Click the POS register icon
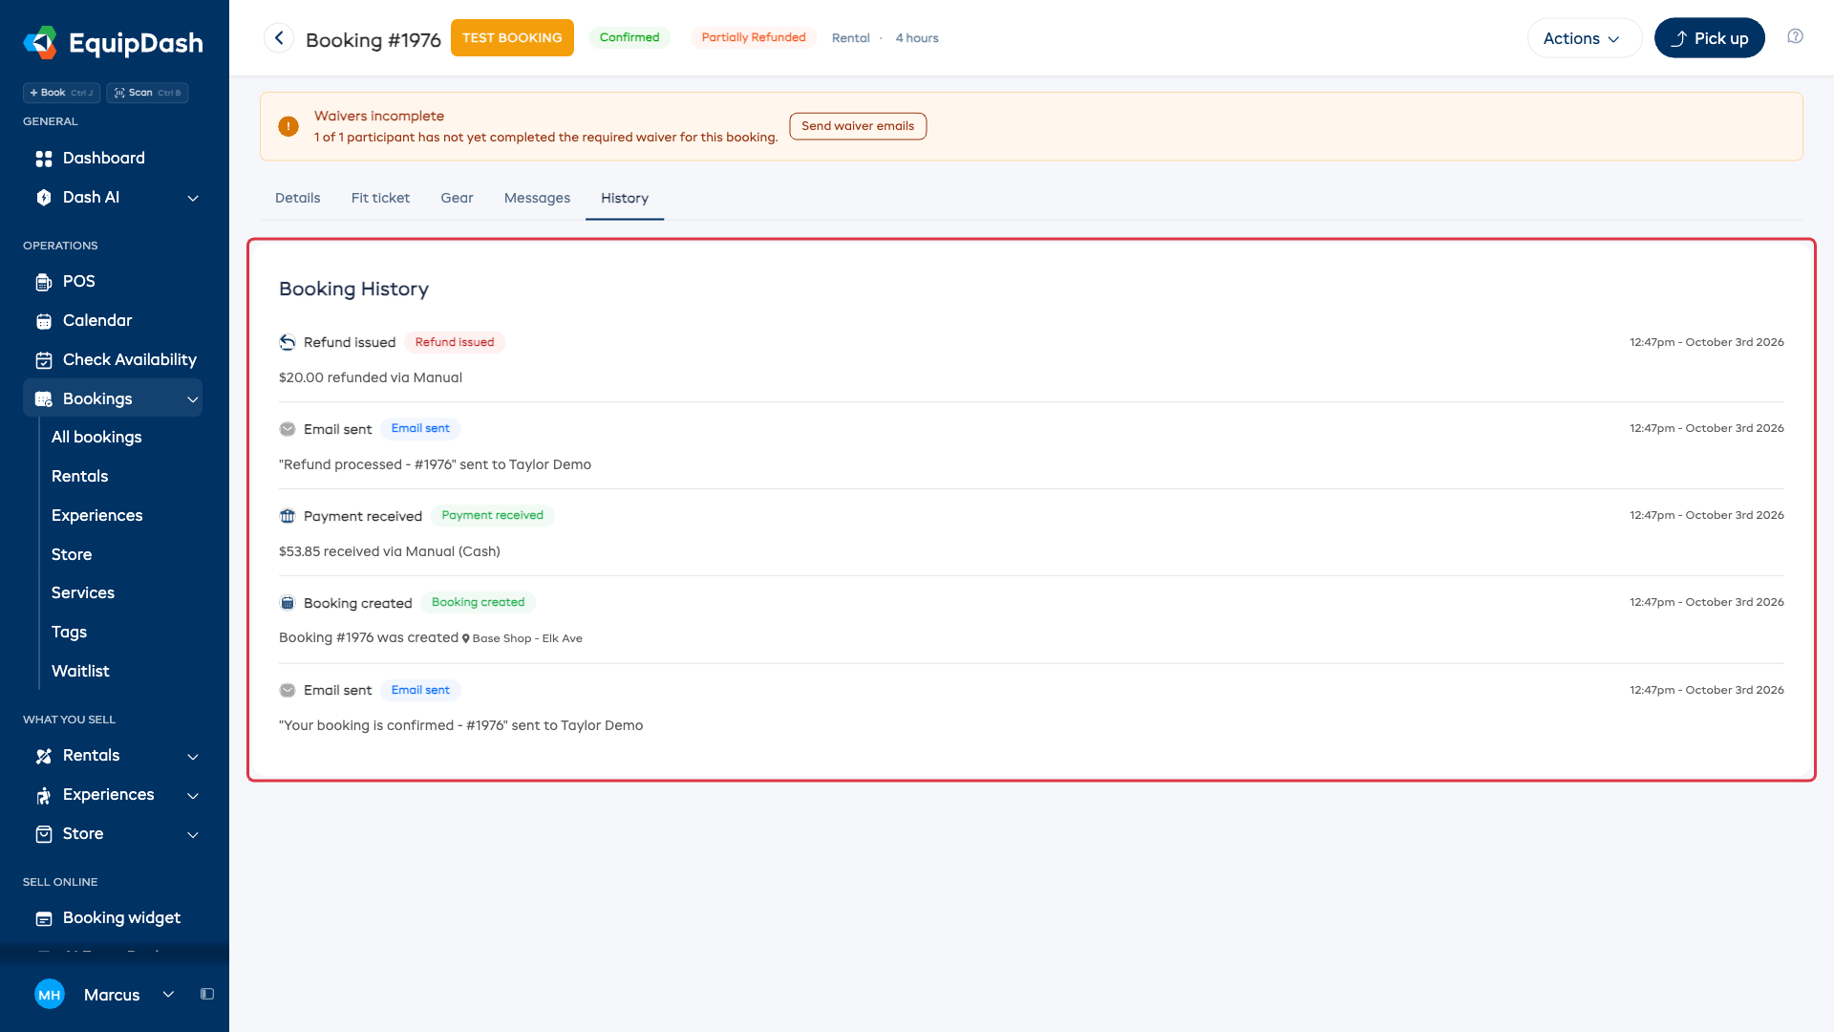 tap(44, 282)
